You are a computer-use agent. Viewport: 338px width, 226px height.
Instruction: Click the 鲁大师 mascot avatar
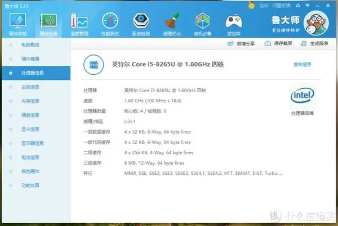(316, 23)
